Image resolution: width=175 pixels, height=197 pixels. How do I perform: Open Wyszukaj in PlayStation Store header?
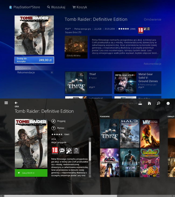pyautogui.click(x=56, y=7)
